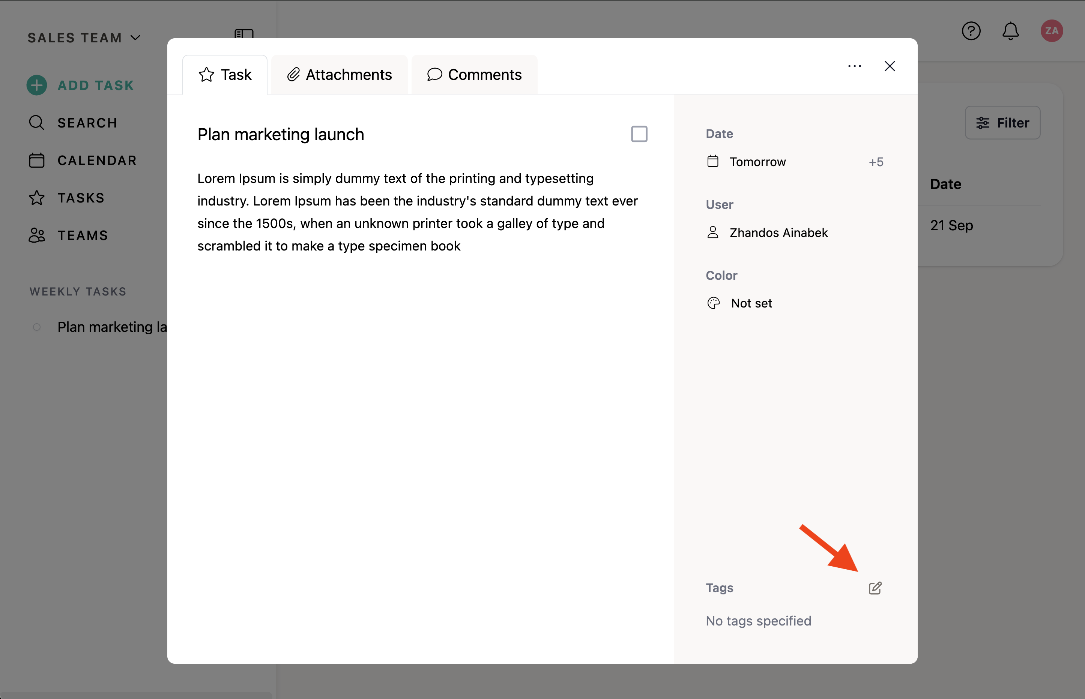Open the help question mark icon
The height and width of the screenshot is (699, 1085).
(x=971, y=31)
